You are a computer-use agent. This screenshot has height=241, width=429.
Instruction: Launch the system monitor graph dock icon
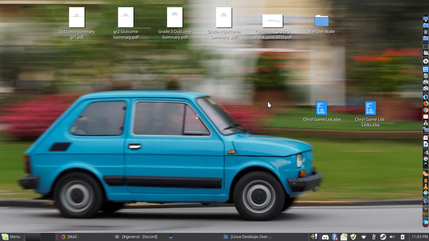(x=426, y=69)
